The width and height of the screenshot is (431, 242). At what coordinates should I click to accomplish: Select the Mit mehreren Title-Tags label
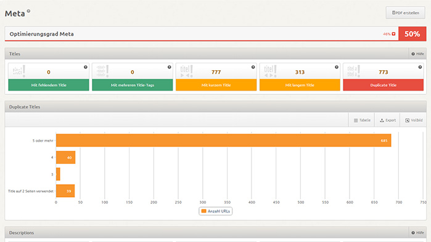pos(133,85)
